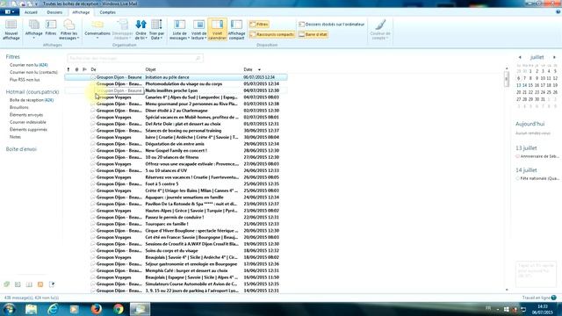Open the 'Anniversaire de Séb...' calendar event

pyautogui.click(x=537, y=156)
